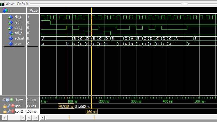Toggle short names icon beside Now
Image resolution: width=217 pixels, height=122 pixels.
coord(4,99)
